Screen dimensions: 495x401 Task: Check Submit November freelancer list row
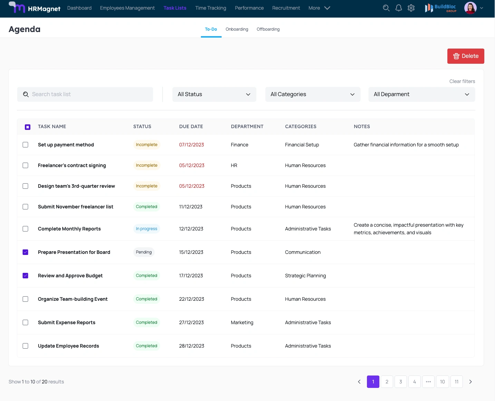point(26,207)
